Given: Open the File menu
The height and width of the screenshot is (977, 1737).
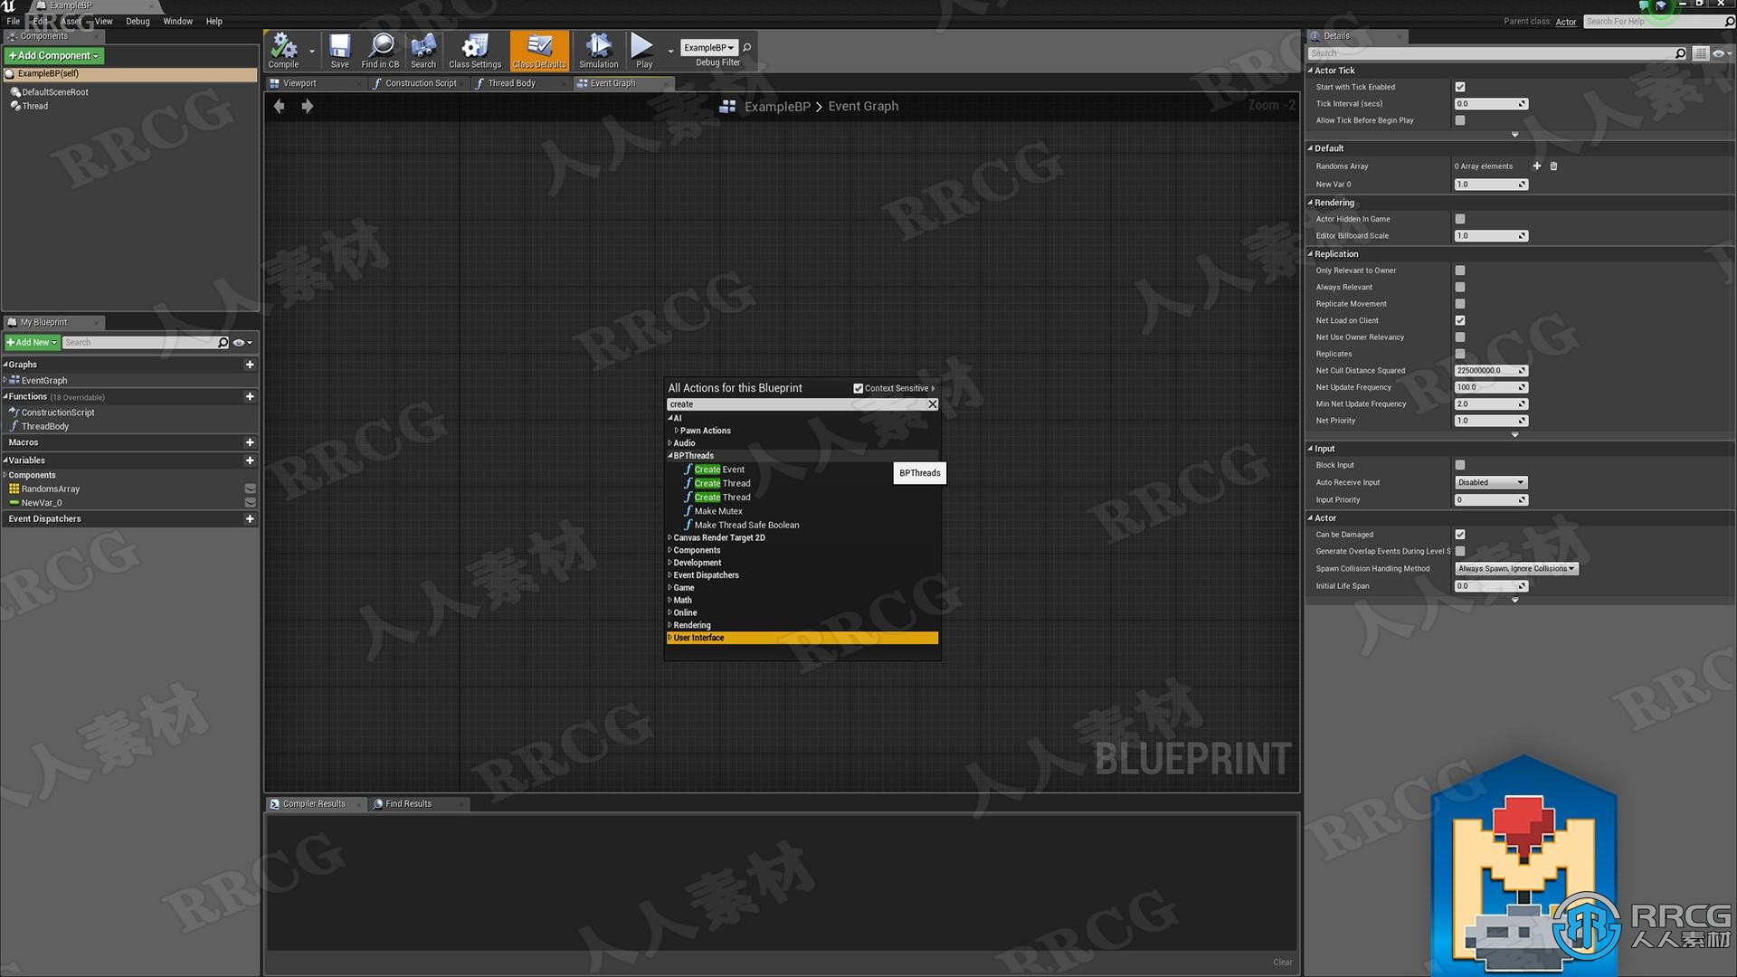Looking at the screenshot, I should pyautogui.click(x=14, y=22).
